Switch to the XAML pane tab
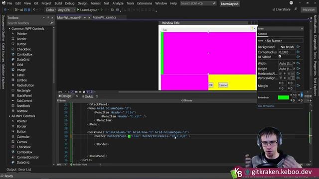 (x=88, y=96)
